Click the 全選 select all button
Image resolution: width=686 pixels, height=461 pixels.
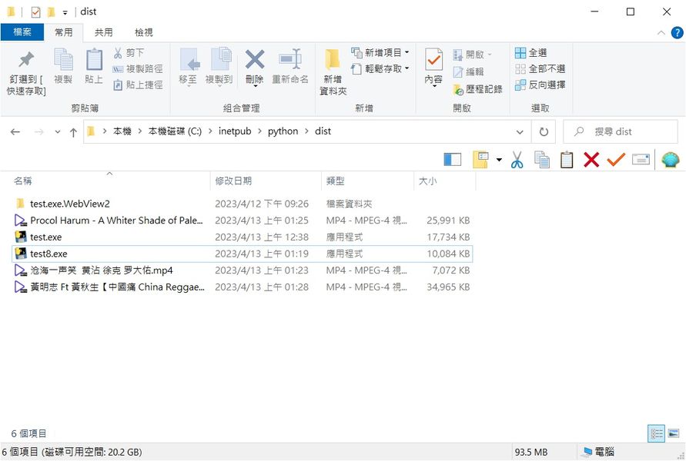tap(531, 53)
